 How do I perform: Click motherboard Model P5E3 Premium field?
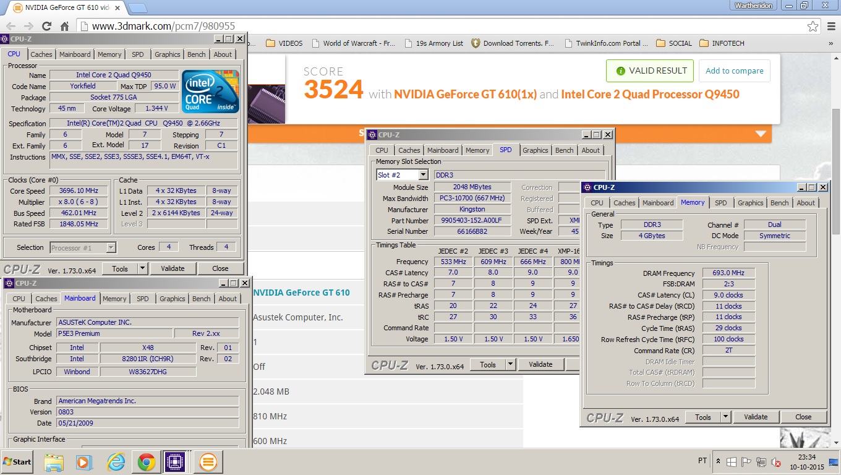pyautogui.click(x=114, y=333)
